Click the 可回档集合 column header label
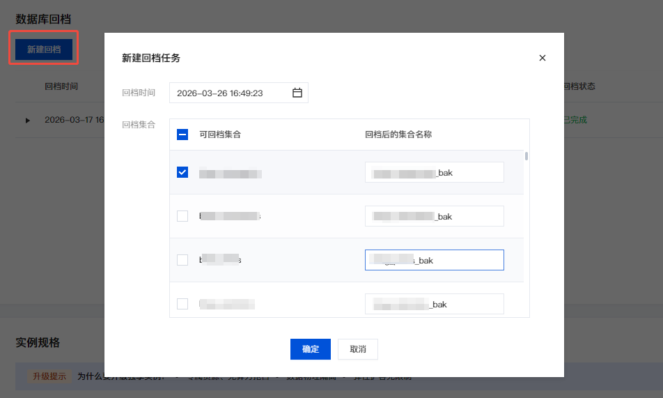 click(x=220, y=135)
